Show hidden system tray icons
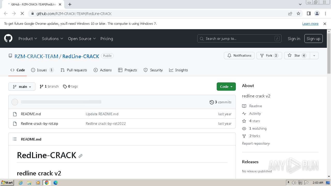 click(289, 183)
